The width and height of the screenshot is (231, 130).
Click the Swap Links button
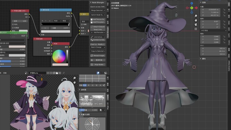(98, 30)
